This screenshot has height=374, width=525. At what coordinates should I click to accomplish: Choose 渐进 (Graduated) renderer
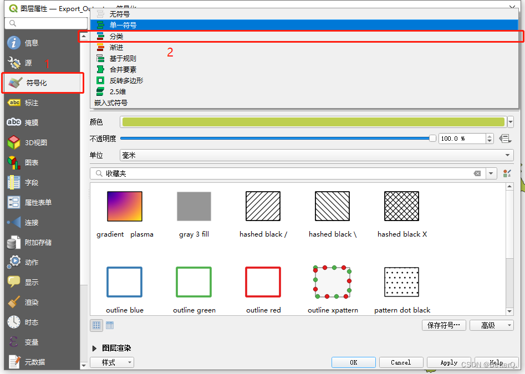pyautogui.click(x=304, y=47)
